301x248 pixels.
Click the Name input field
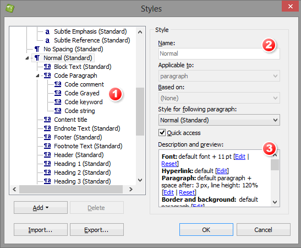[x=219, y=53]
